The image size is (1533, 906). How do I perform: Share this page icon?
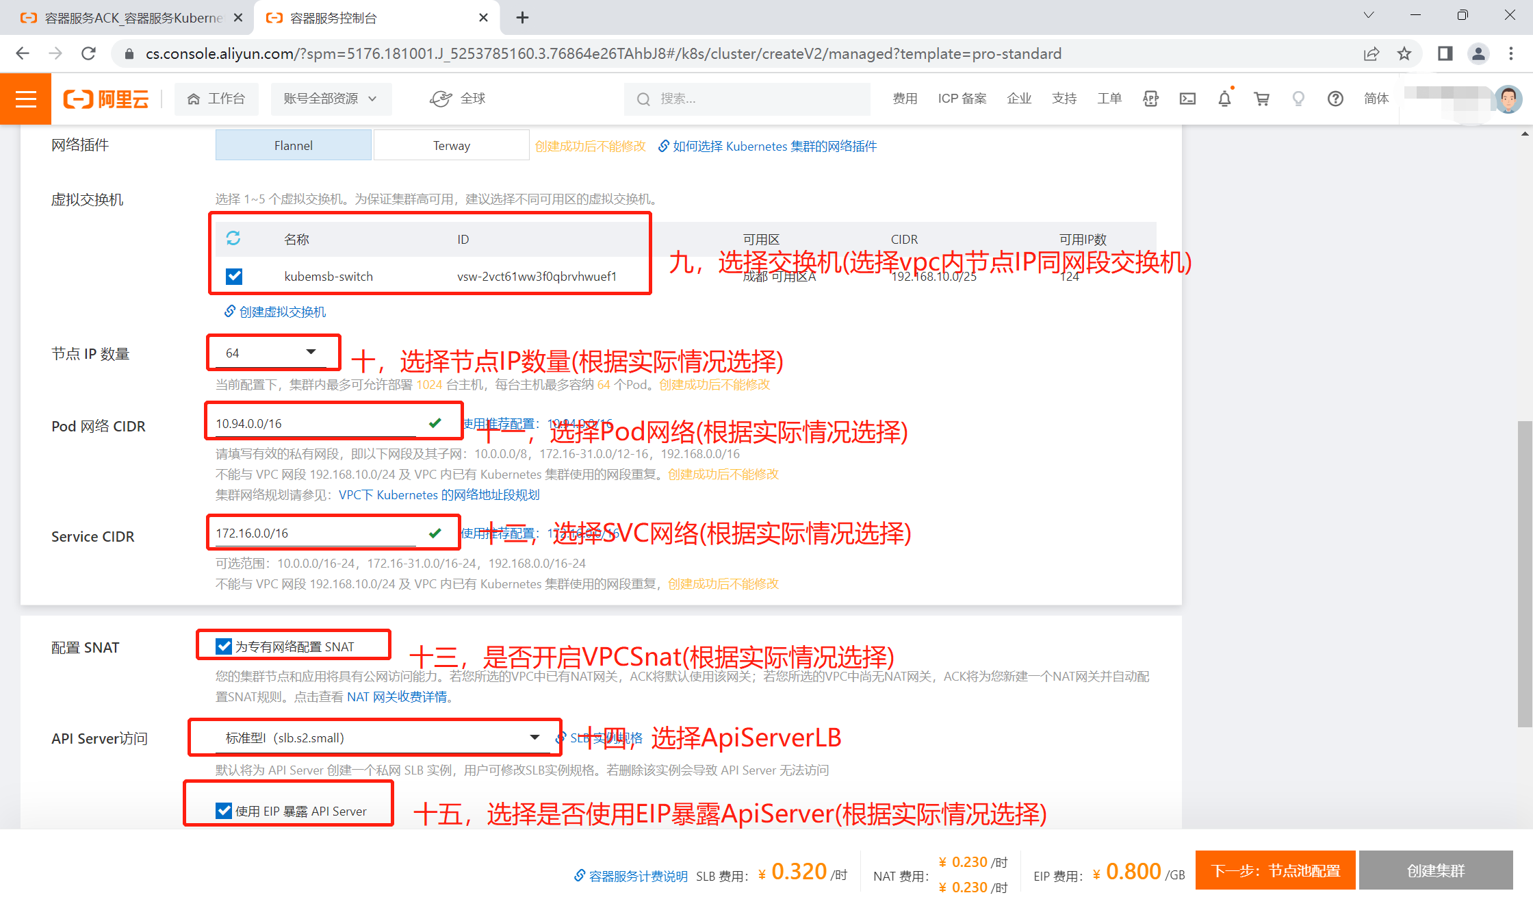coord(1371,53)
